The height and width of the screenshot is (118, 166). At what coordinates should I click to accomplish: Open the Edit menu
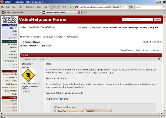point(8,7)
